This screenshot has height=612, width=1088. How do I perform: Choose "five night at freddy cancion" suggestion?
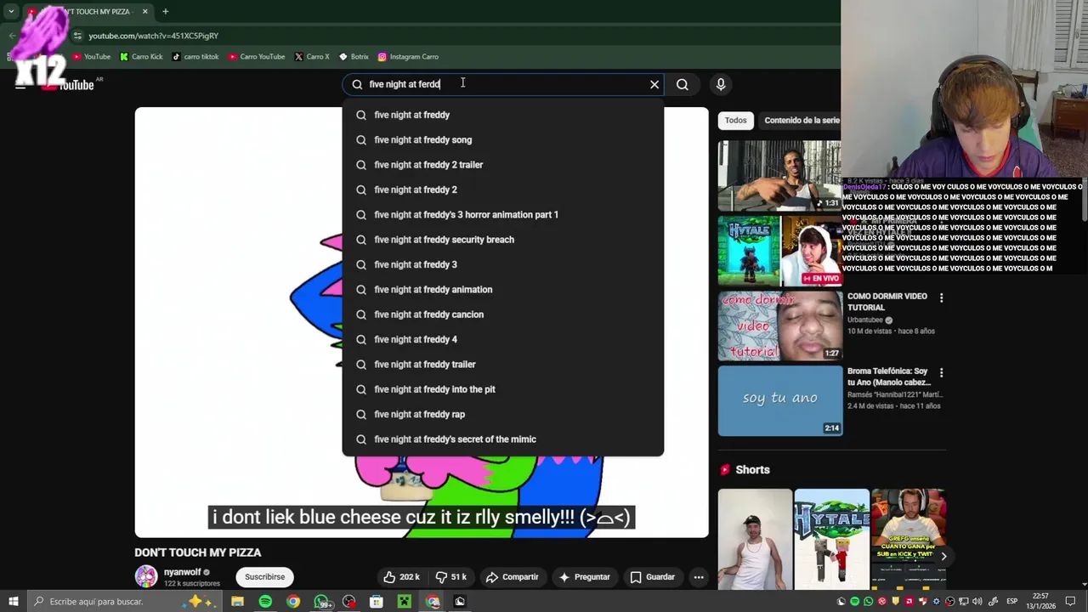click(x=502, y=314)
